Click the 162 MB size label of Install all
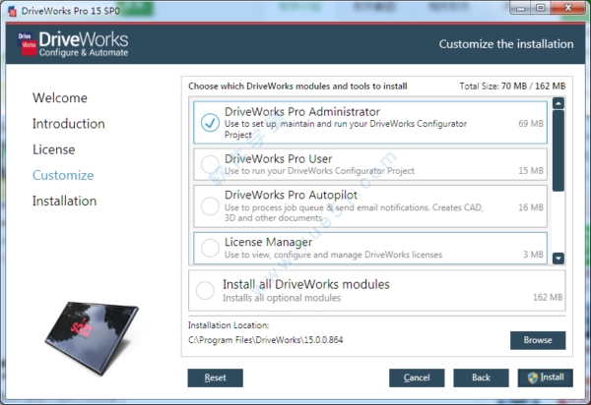Image resolution: width=591 pixels, height=405 pixels. (548, 298)
